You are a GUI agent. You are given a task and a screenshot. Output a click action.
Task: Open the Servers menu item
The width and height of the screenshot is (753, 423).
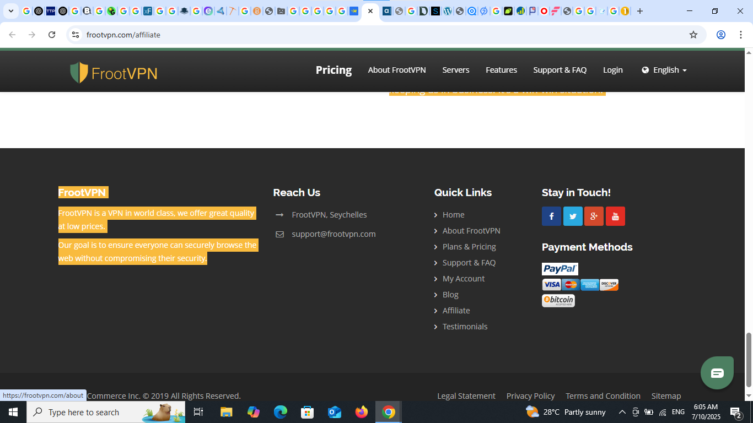pos(456,70)
